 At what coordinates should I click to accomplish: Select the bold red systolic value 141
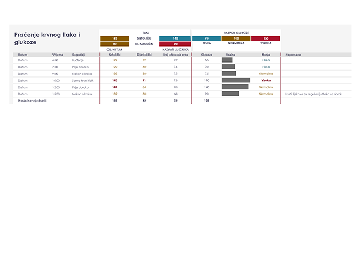pyautogui.click(x=114, y=87)
